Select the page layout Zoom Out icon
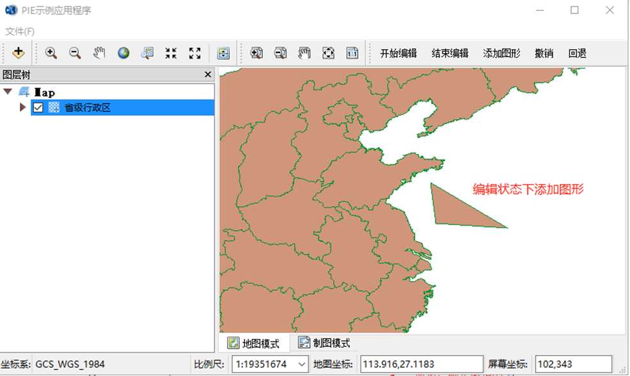 [280, 52]
